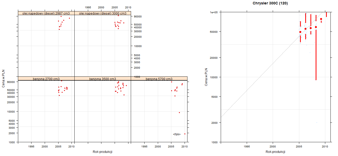Click the "Rok produkcji" axis label under the lattice chart
Image resolution: width=338 pixels, height=156 pixels.
[102, 152]
